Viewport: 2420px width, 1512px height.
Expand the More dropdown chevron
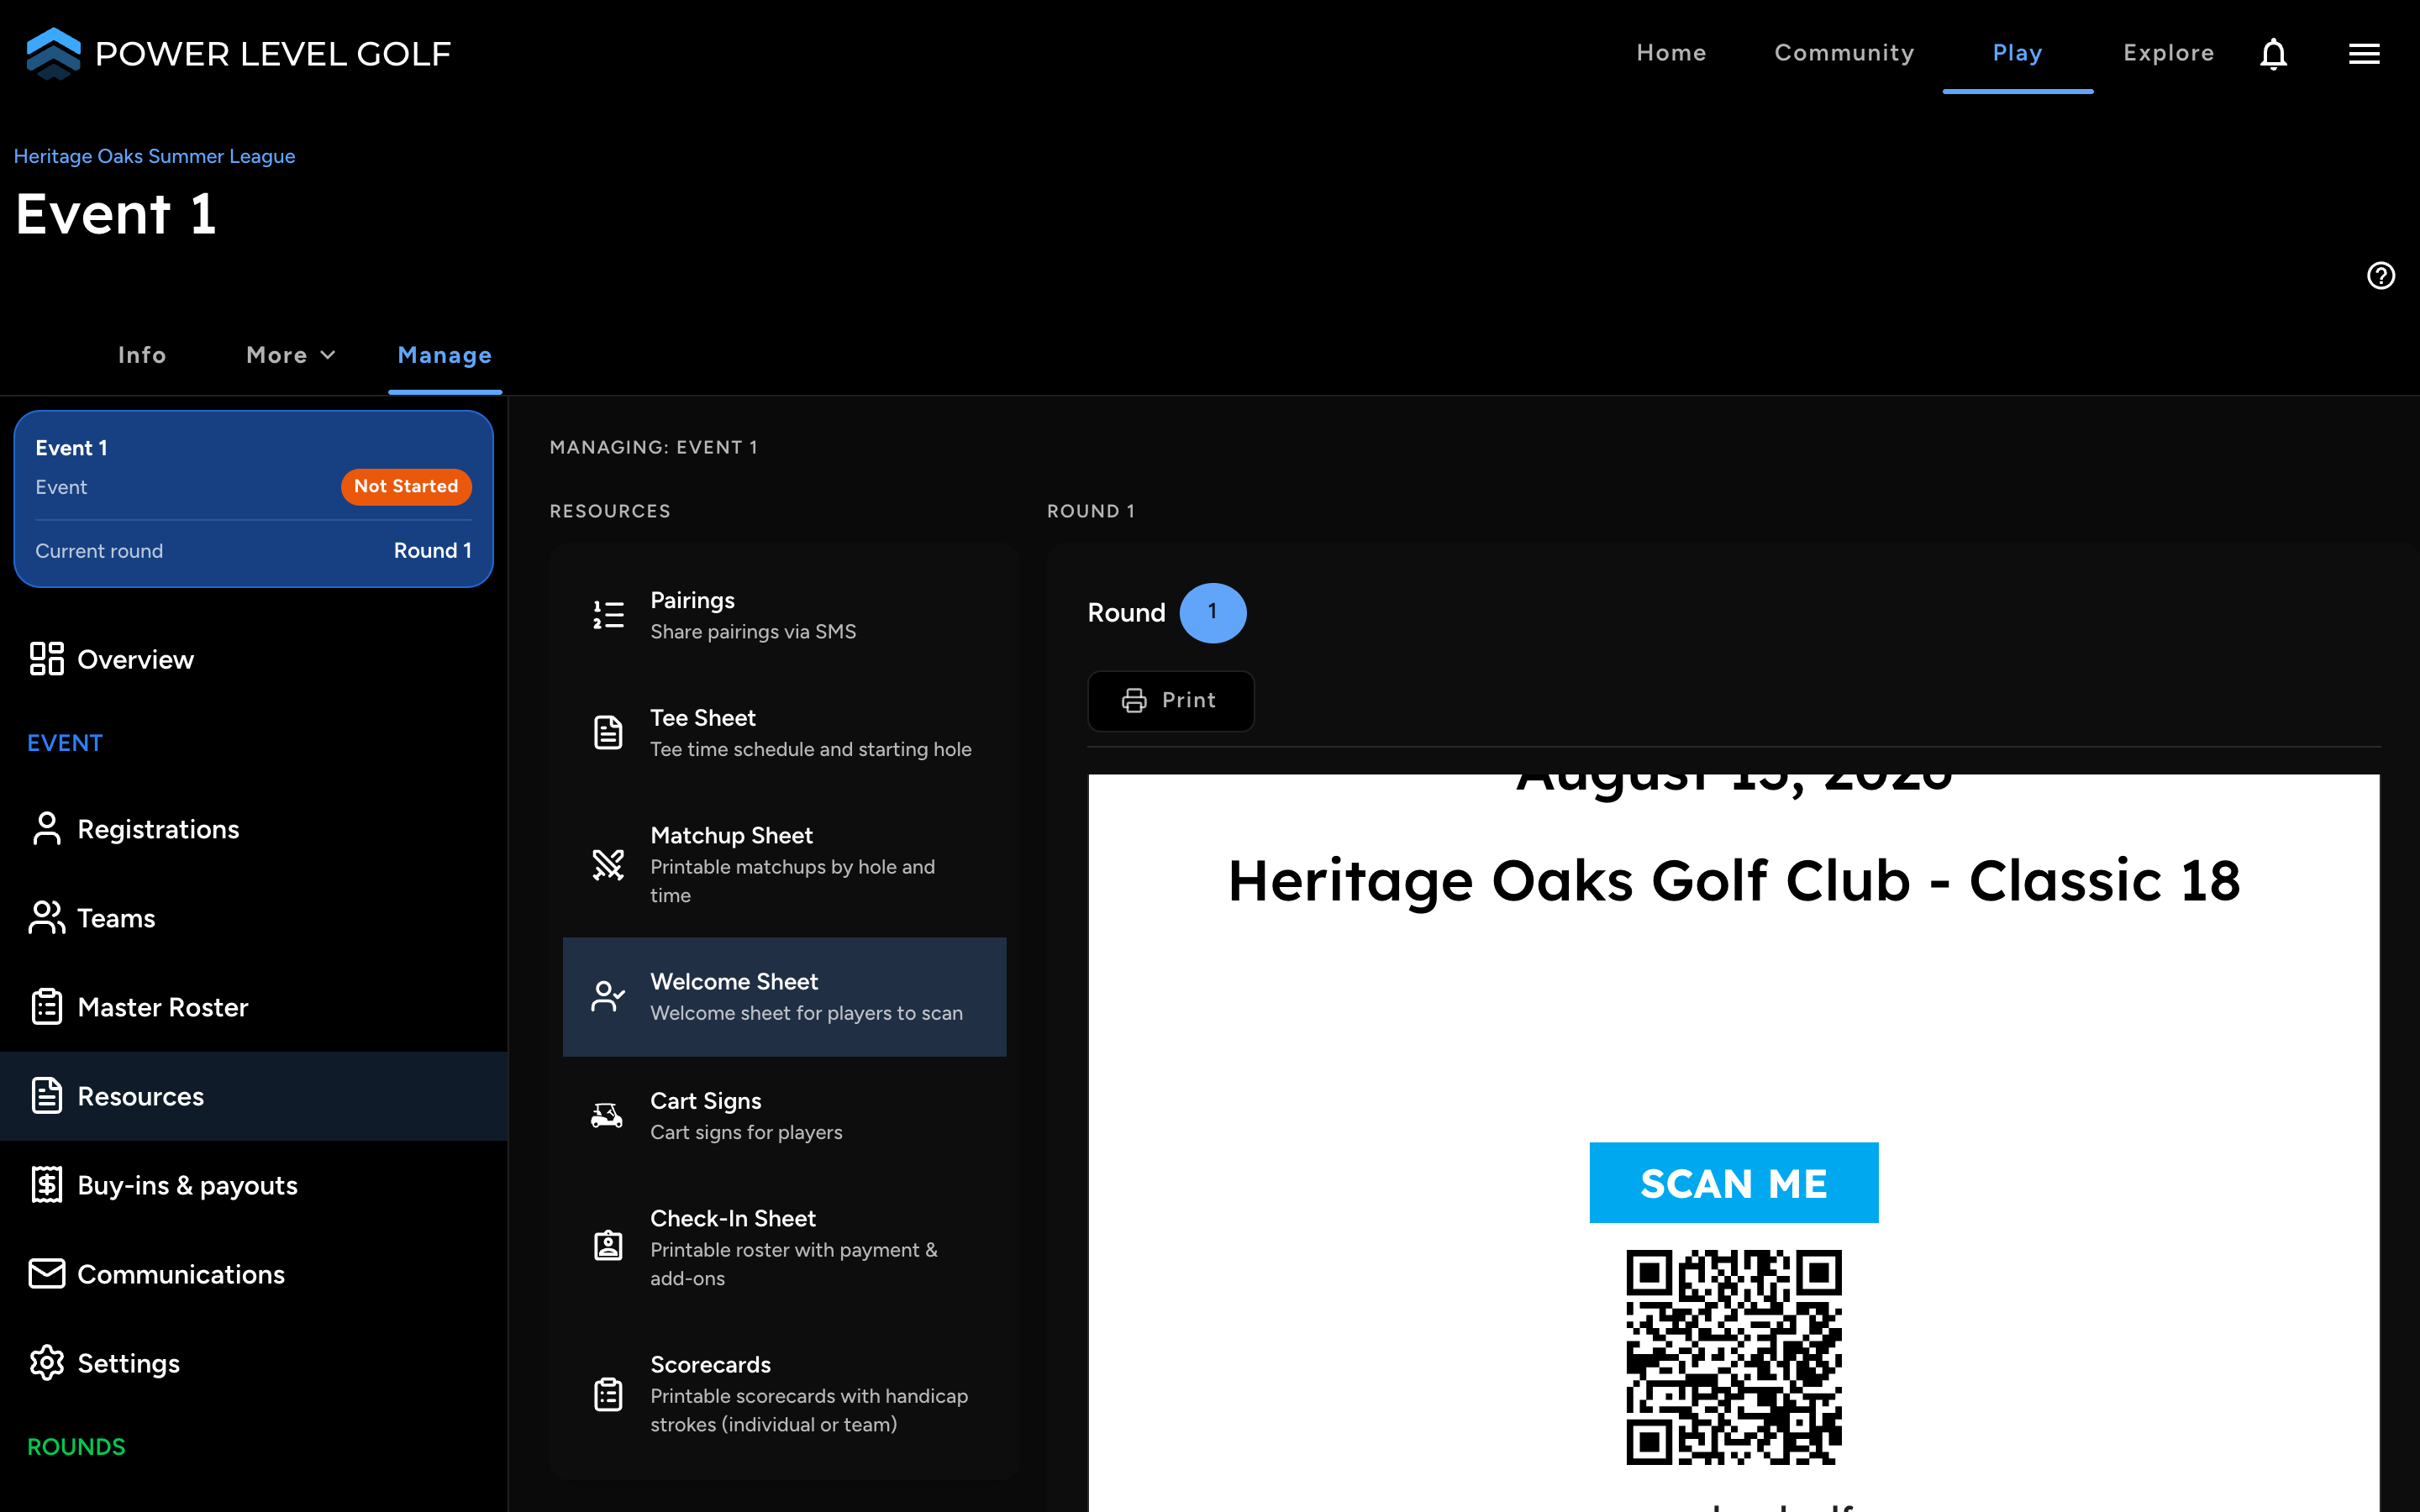(x=328, y=355)
